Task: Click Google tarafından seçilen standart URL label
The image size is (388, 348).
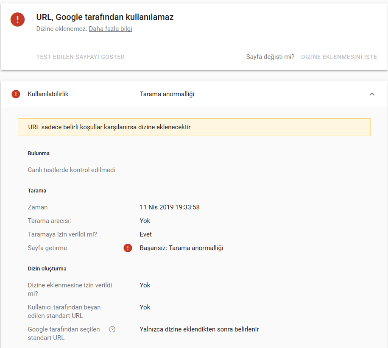Action: pos(64,334)
